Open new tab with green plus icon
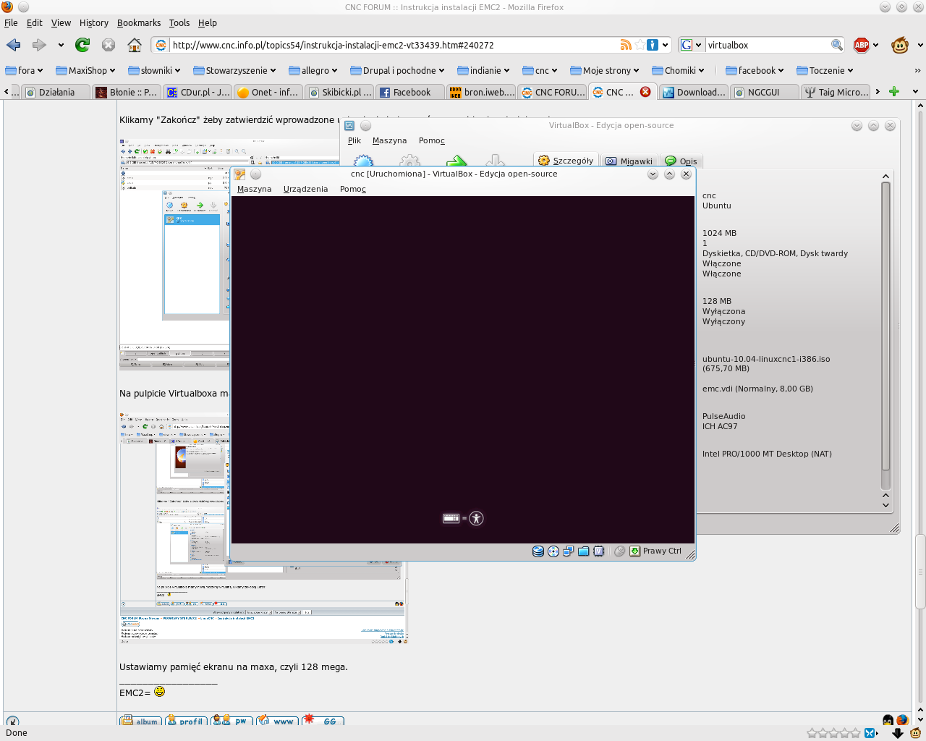Screen dimensions: 926x741 pos(894,92)
